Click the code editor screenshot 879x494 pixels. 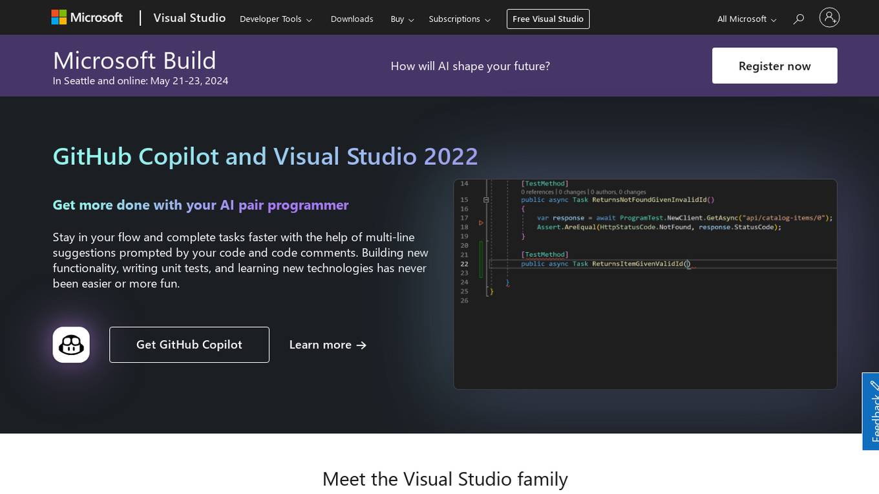pos(645,284)
